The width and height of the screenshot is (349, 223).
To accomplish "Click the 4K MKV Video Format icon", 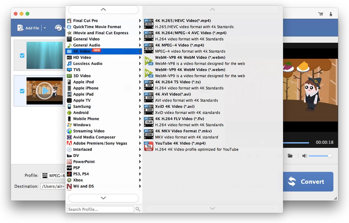I will pos(149,134).
